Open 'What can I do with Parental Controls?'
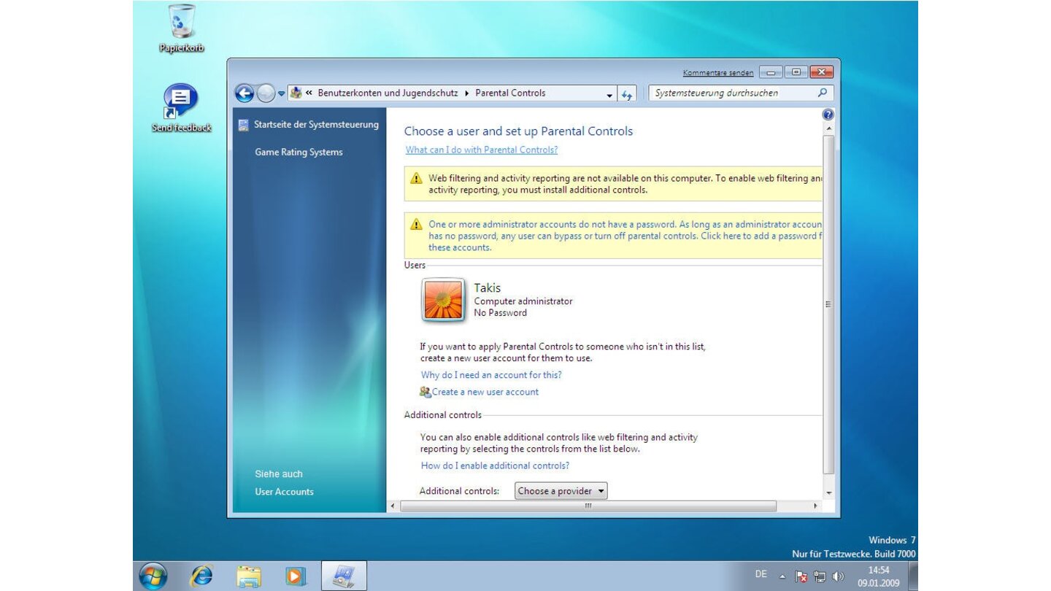Image resolution: width=1051 pixels, height=591 pixels. [x=482, y=150]
